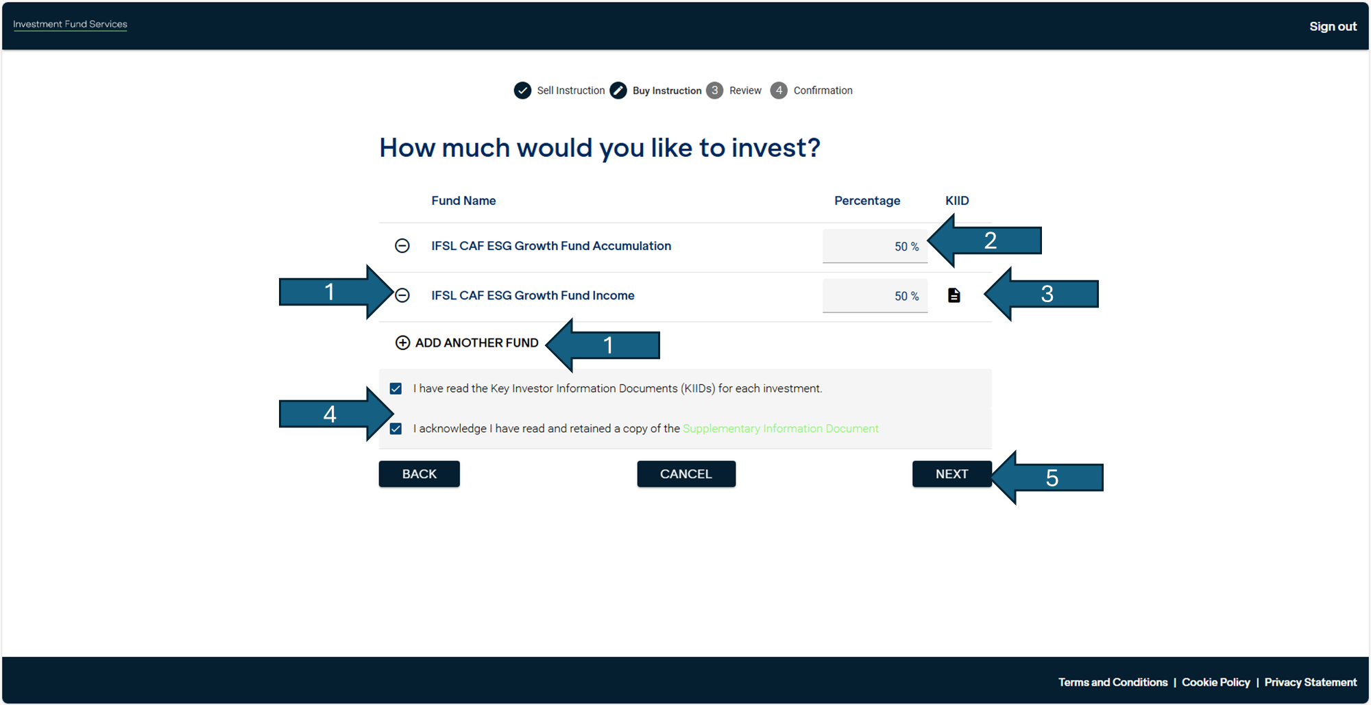Sign out of the account
Viewport: 1371px width, 705px height.
pyautogui.click(x=1332, y=27)
